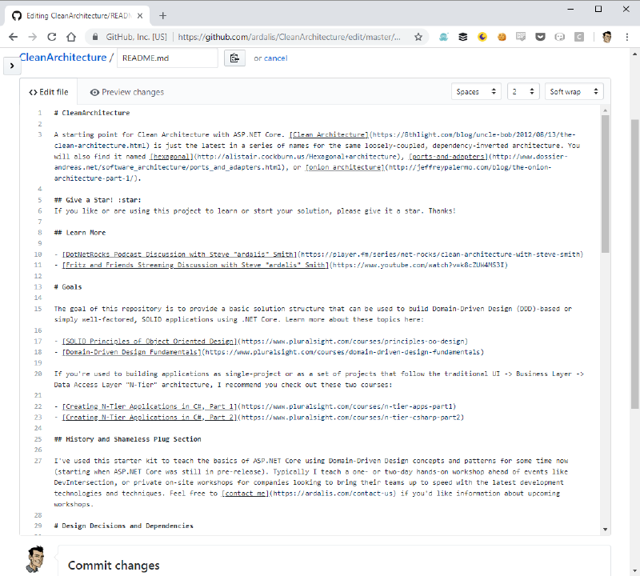The image size is (640, 576).
Task: Open a new browser tab
Action: click(x=163, y=16)
